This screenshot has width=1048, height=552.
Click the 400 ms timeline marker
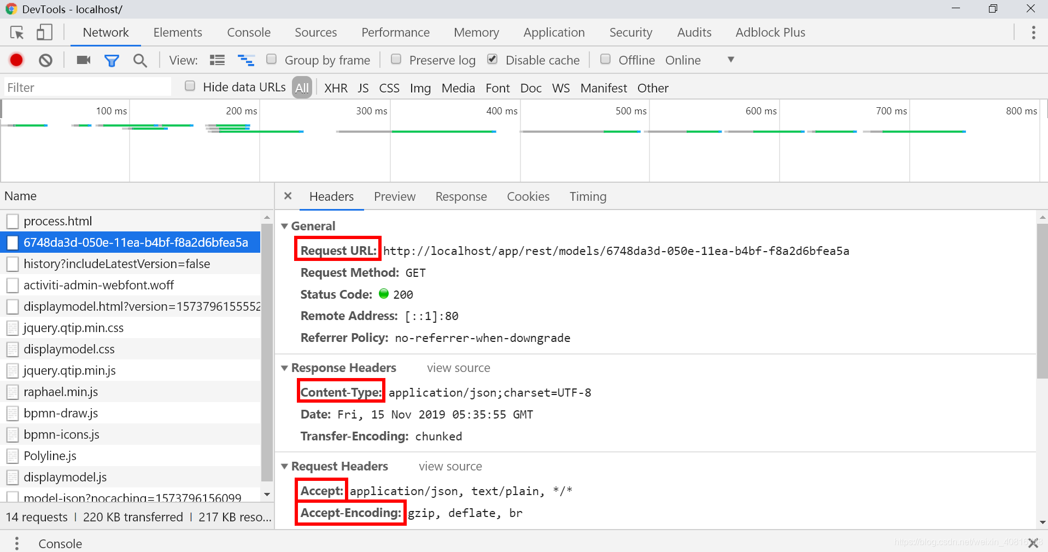pyautogui.click(x=502, y=111)
